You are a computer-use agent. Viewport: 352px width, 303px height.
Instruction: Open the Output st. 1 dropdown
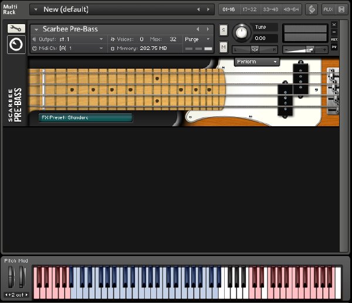coord(68,39)
